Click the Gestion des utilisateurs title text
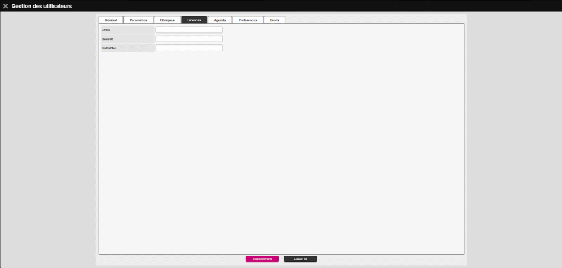The image size is (562, 268). click(41, 6)
